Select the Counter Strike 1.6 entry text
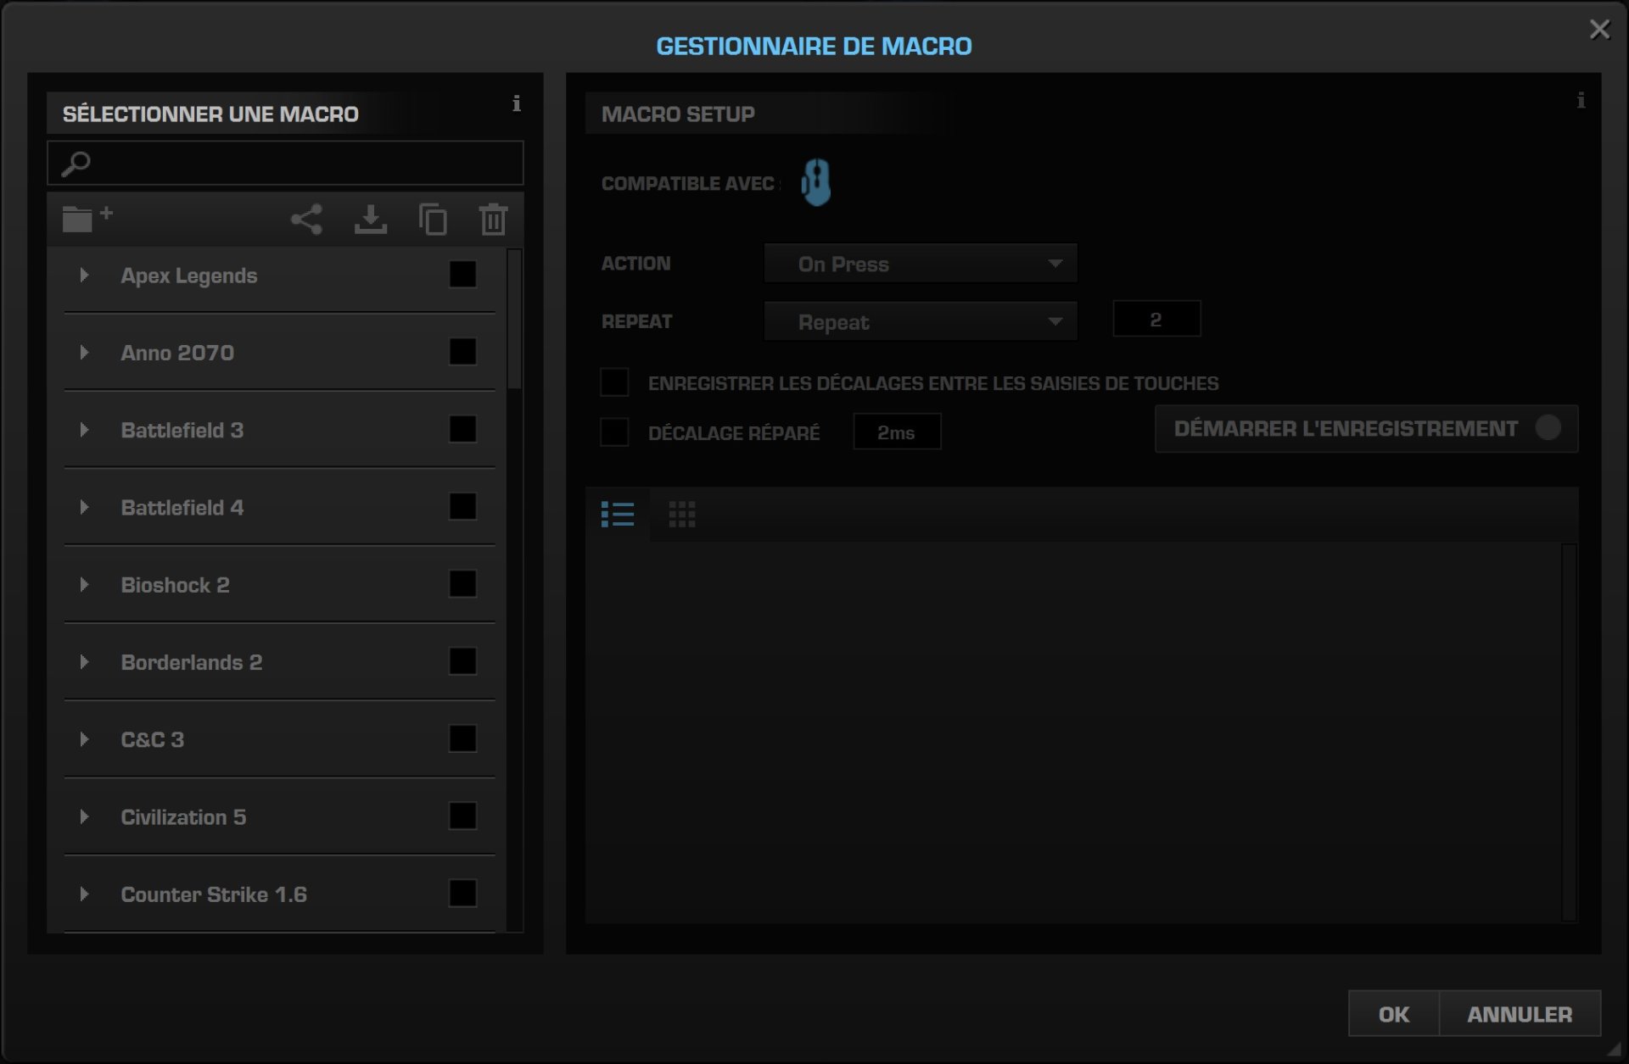 [x=214, y=894]
